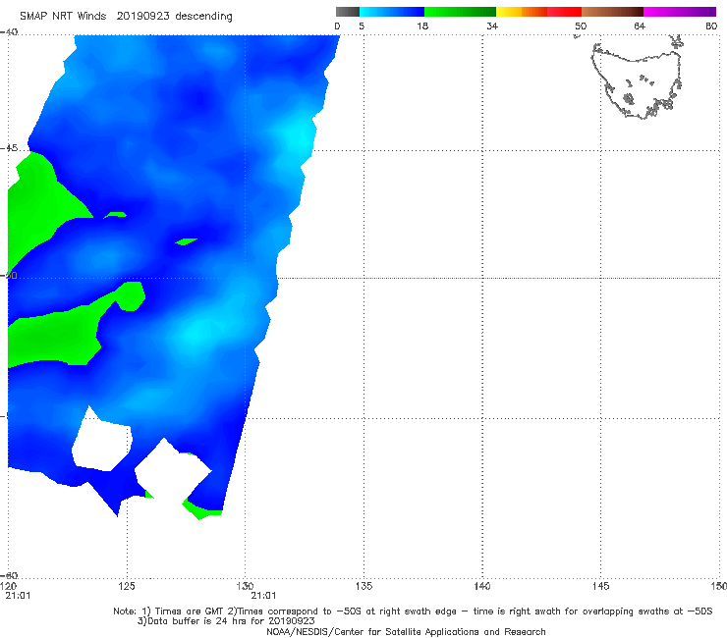Click the 21:01 time stamp below longitude 120
The width and height of the screenshot is (727, 638).
[x=18, y=596]
